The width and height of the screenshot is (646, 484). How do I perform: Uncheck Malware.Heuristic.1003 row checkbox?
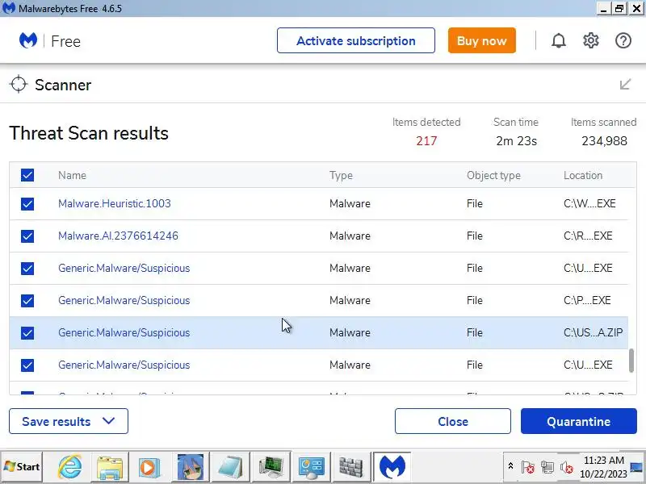pyautogui.click(x=27, y=204)
